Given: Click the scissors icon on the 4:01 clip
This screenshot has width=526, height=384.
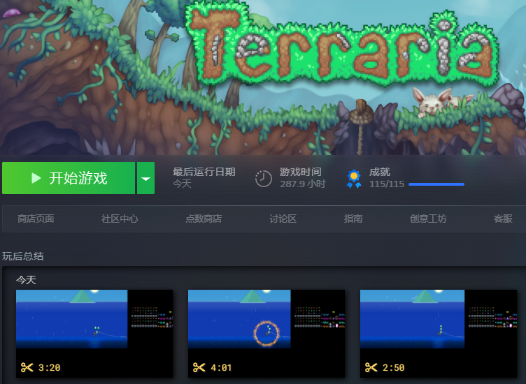Looking at the screenshot, I should click(x=199, y=368).
